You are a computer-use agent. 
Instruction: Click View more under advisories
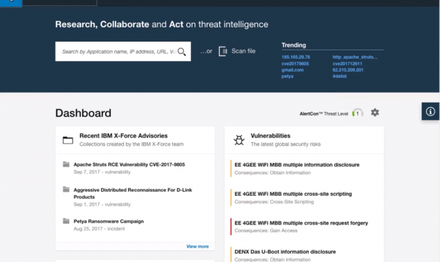tap(197, 246)
